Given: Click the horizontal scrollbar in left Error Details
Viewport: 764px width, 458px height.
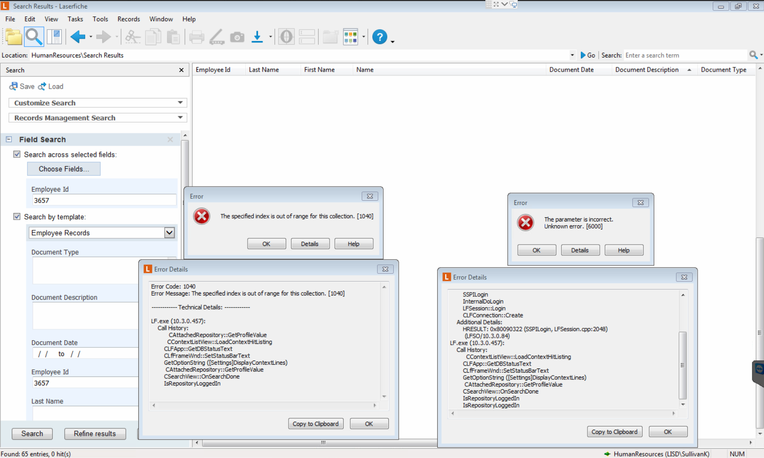Looking at the screenshot, I should click(264, 405).
